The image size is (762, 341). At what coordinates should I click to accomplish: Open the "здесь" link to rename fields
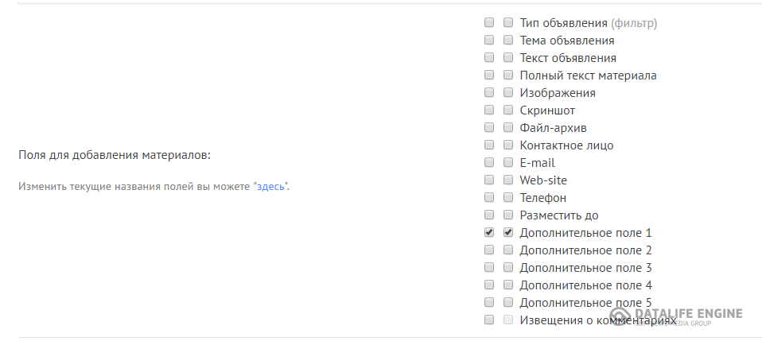270,187
